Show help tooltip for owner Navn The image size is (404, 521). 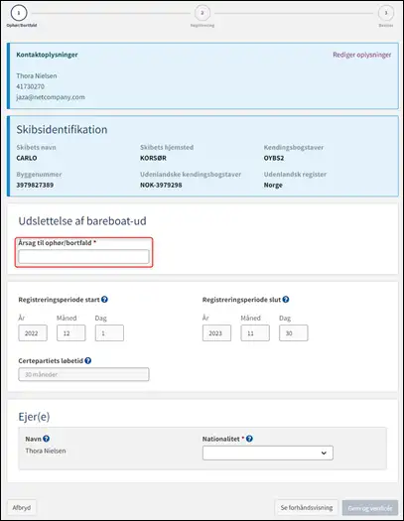click(47, 439)
